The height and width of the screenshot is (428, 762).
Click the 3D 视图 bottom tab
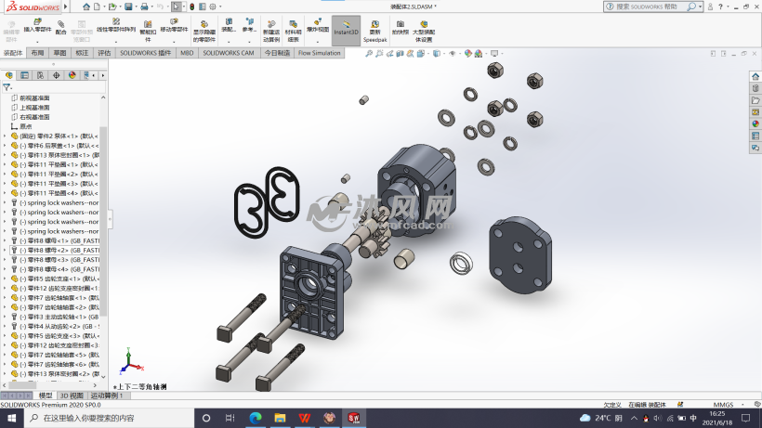point(72,396)
